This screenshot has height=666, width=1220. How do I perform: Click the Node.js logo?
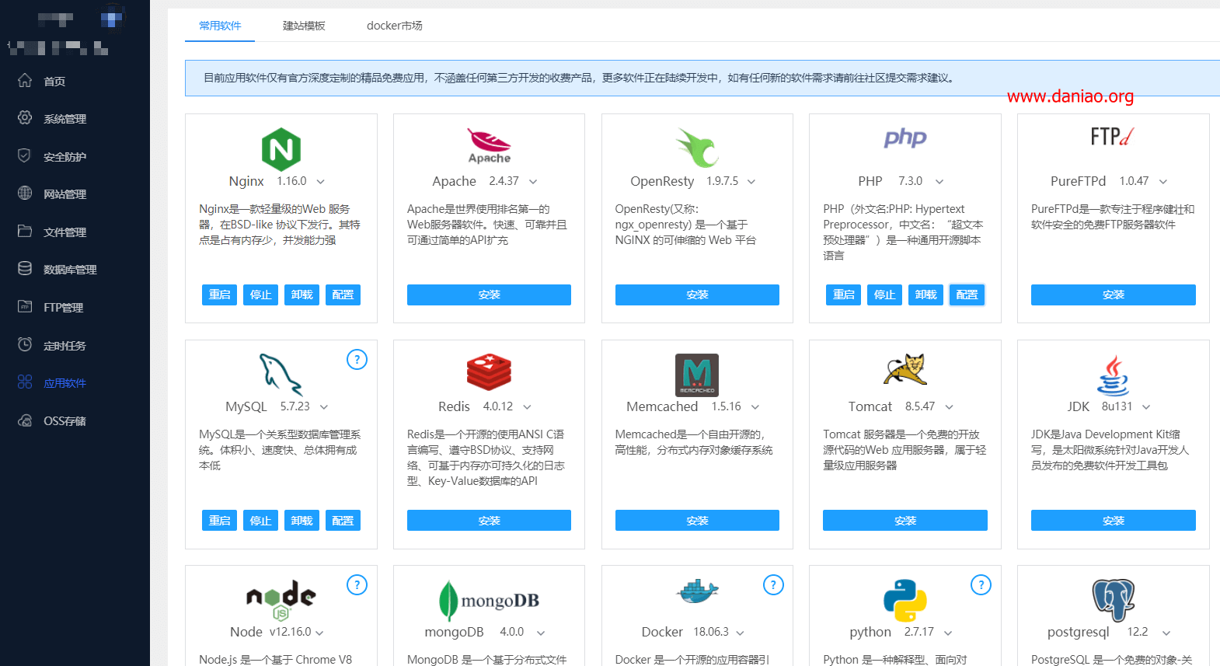(281, 600)
